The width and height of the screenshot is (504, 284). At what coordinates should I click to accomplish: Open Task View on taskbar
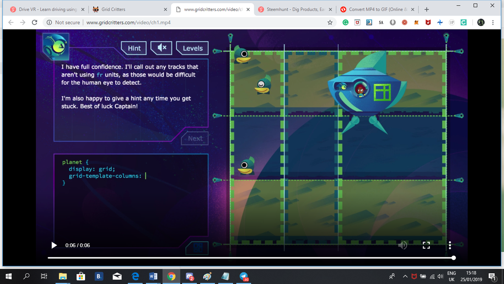coord(44,277)
